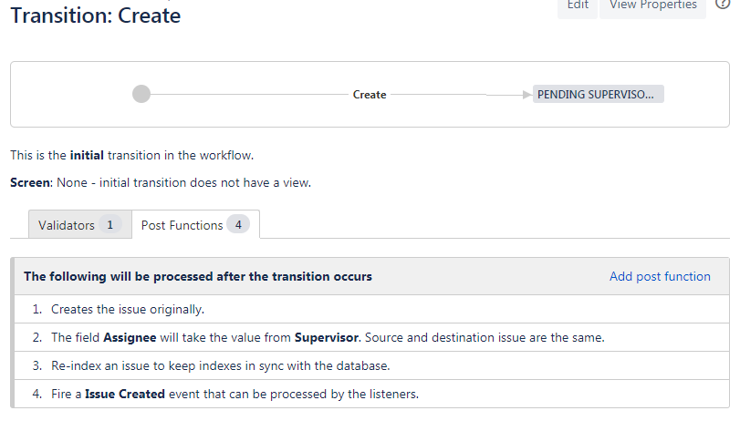Screen dimensions: 740x421
Task: Click the bold Issue Created event name
Action: (125, 395)
